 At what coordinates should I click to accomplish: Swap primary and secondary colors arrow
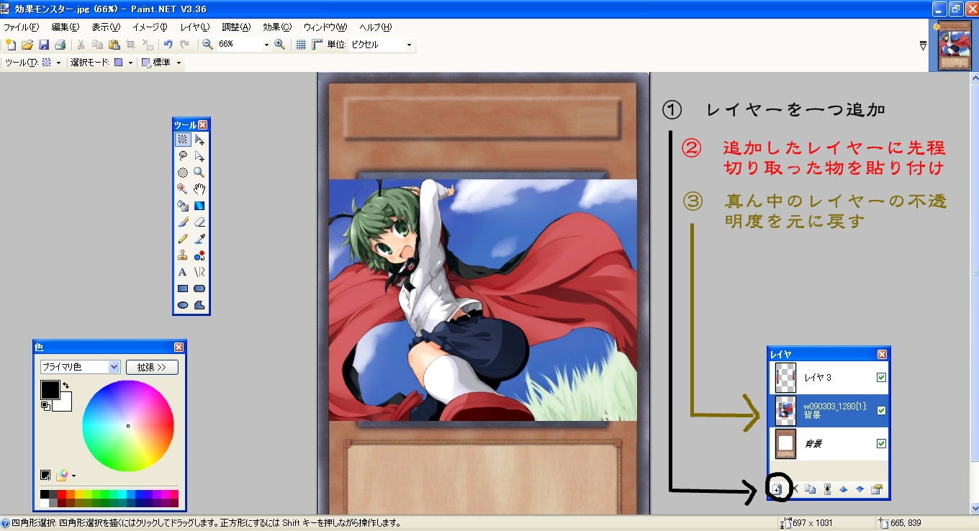(66, 386)
